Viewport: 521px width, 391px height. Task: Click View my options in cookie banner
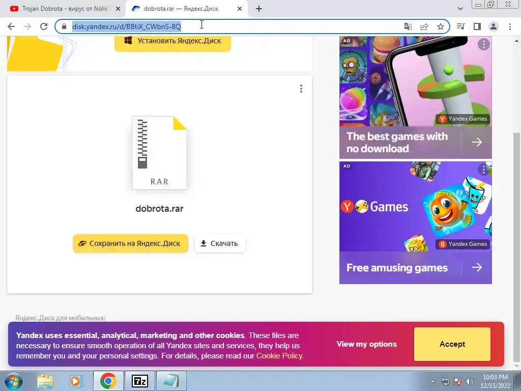pos(366,344)
